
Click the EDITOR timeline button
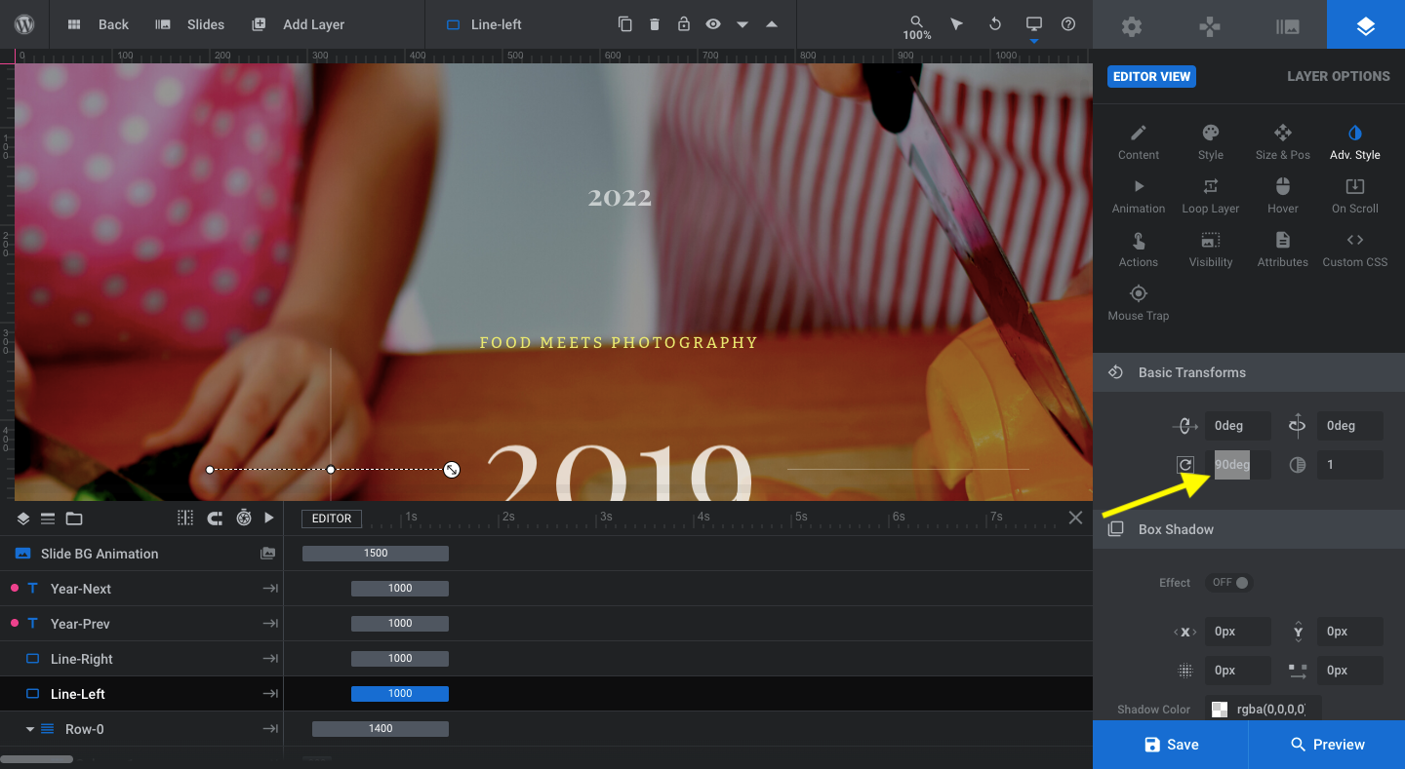332,519
